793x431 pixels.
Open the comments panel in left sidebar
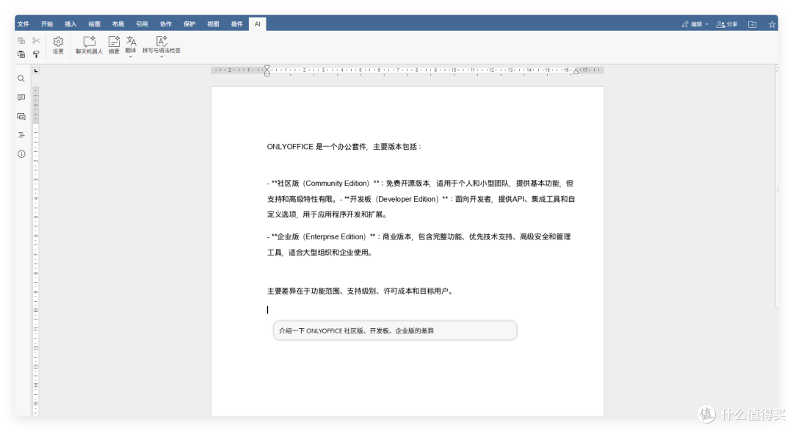pyautogui.click(x=21, y=97)
